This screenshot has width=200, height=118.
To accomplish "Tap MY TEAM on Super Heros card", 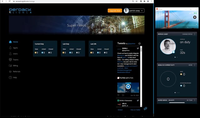I will coord(190,100).
